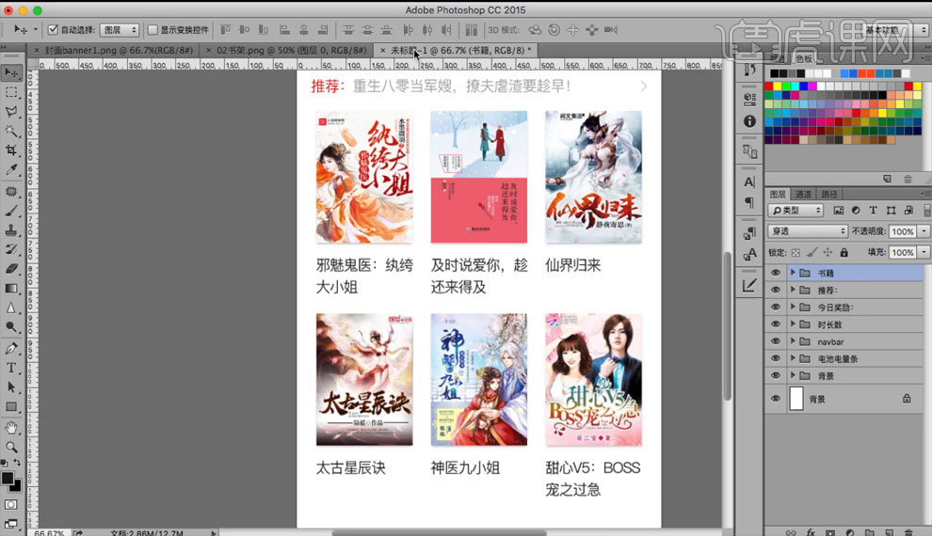Click the opacity 100% input field
The width and height of the screenshot is (932, 536).
(x=902, y=231)
